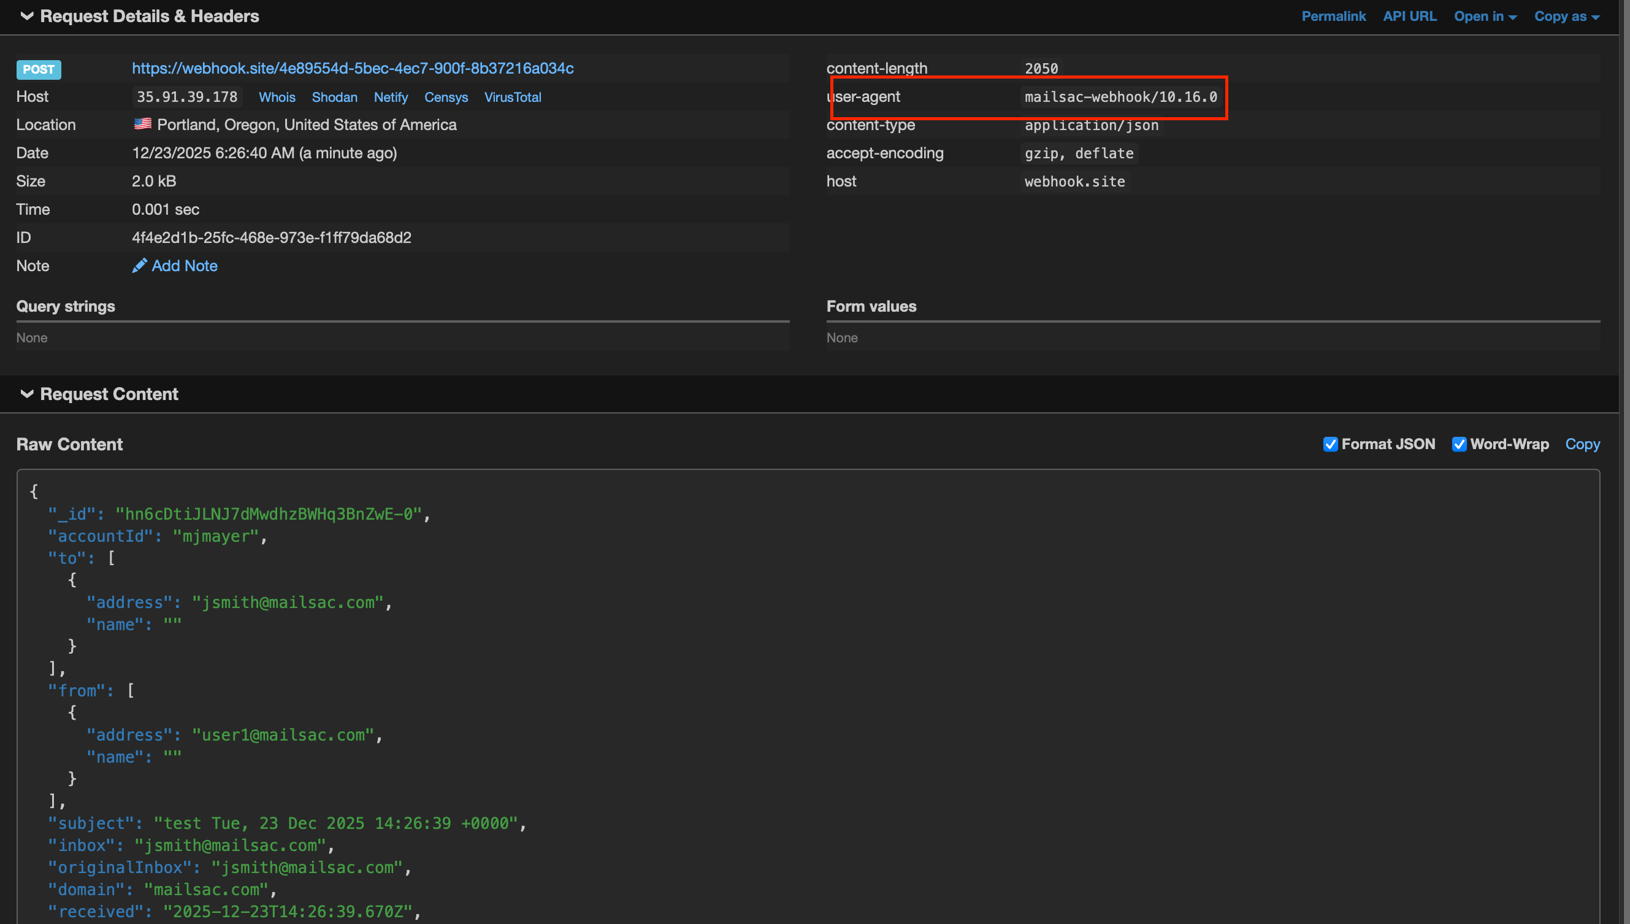Check the IP on Censys

pos(446,97)
